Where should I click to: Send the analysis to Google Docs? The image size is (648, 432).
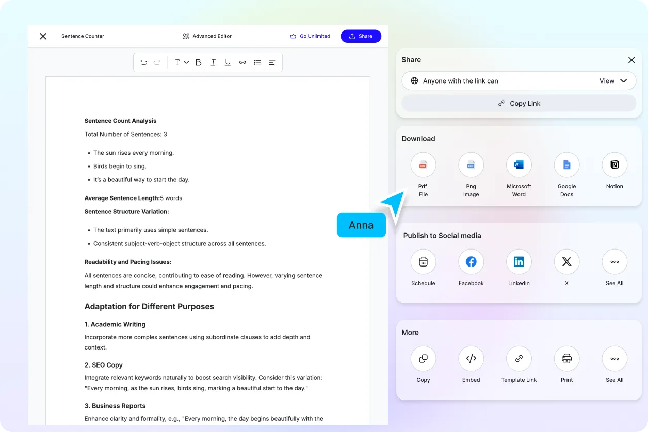[566, 164]
